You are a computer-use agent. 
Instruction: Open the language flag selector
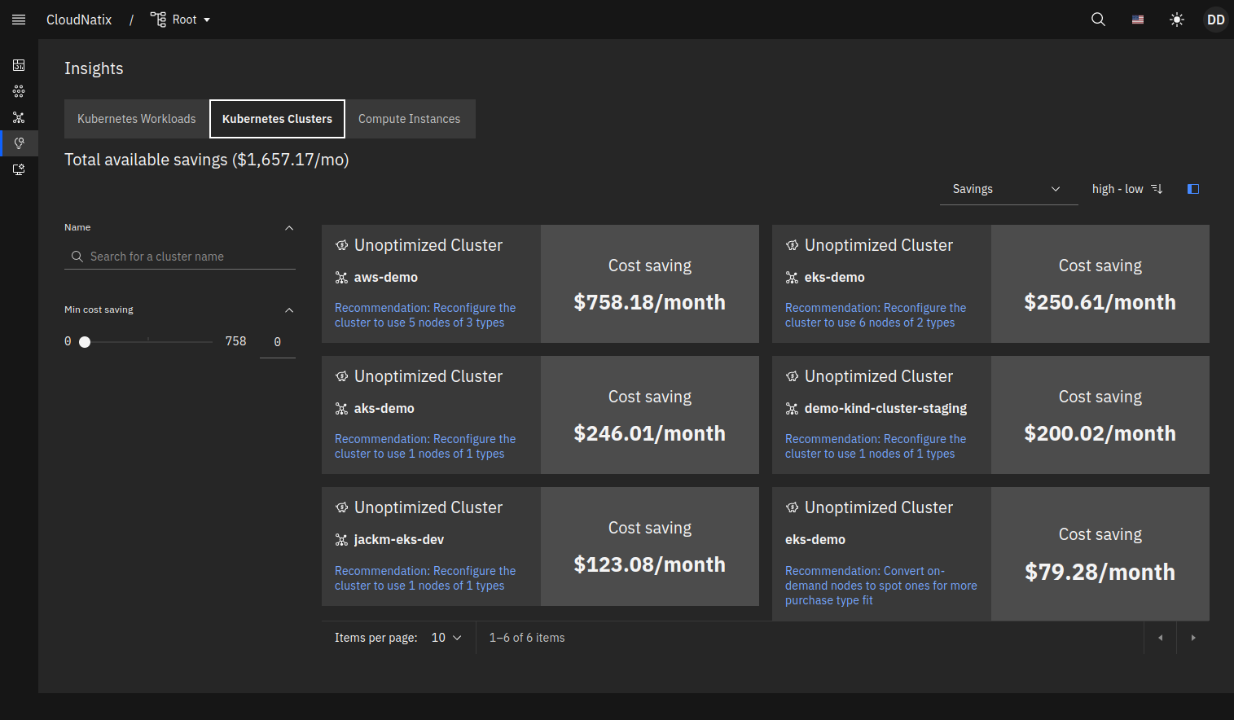[1137, 20]
